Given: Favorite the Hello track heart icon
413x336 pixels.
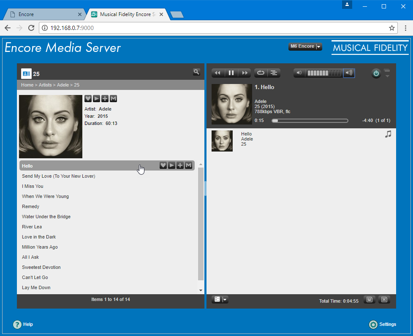Looking at the screenshot, I should coord(163,165).
